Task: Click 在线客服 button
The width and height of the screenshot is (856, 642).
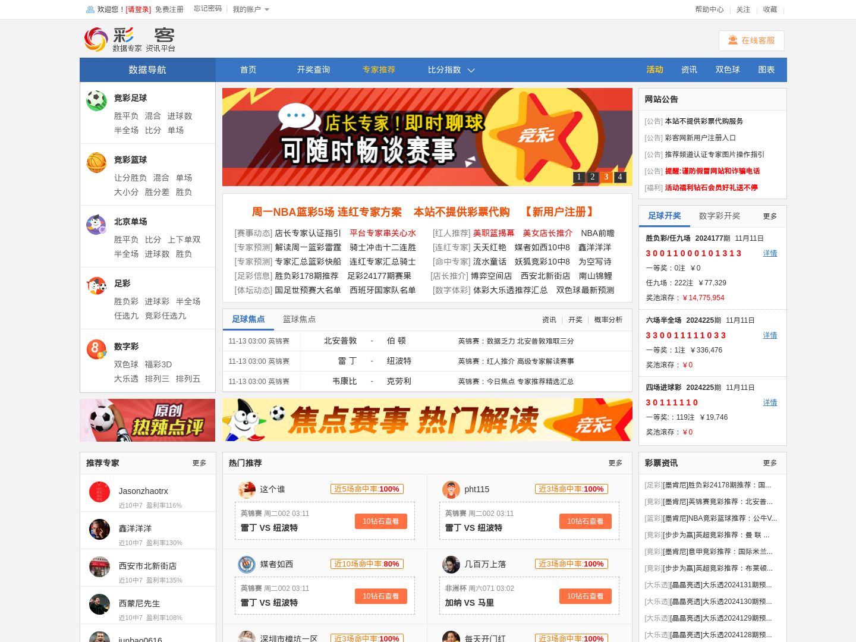Action: click(x=751, y=40)
